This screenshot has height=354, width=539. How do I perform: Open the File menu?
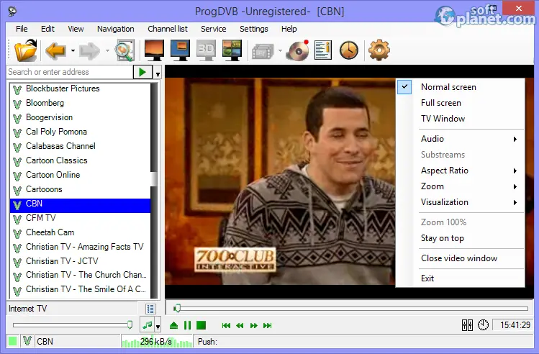(22, 29)
